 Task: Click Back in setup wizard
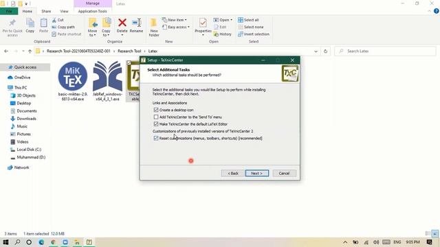click(x=232, y=174)
